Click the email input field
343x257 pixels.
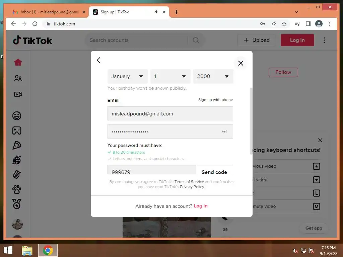(x=170, y=114)
